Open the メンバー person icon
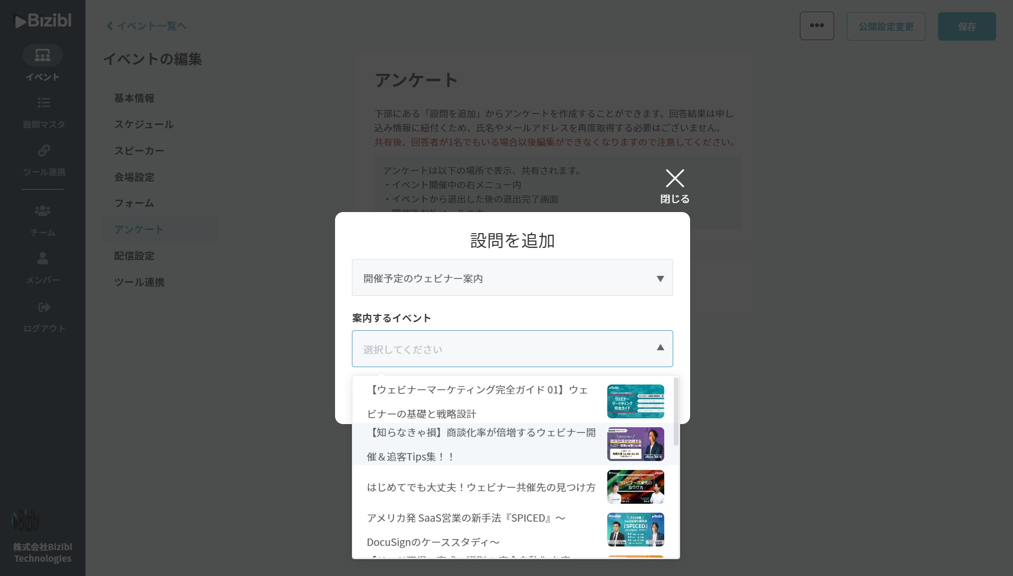This screenshot has width=1013, height=576. coord(43,258)
